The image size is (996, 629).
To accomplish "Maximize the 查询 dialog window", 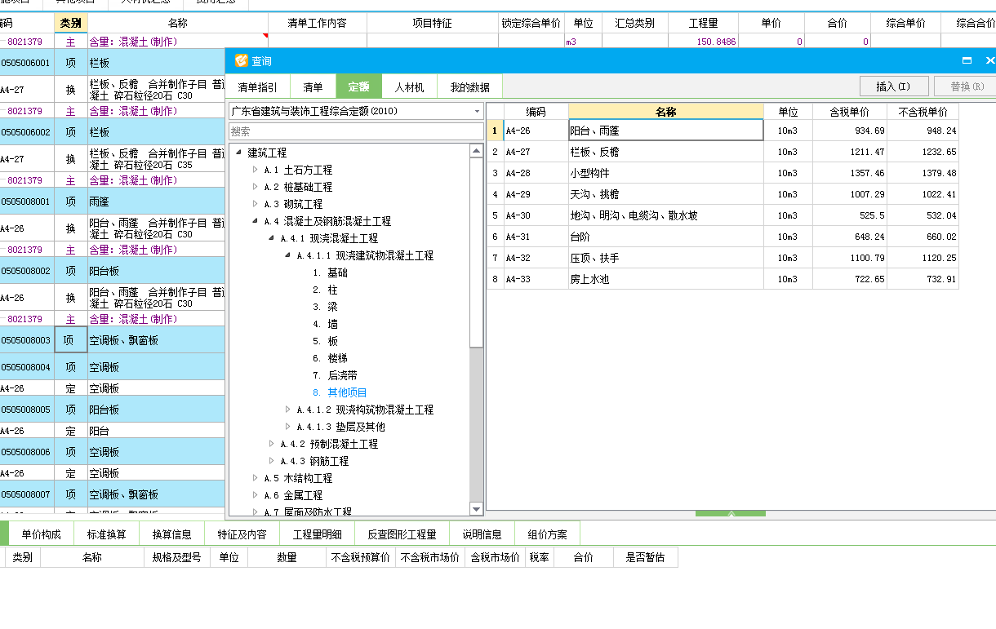I will click(x=967, y=60).
